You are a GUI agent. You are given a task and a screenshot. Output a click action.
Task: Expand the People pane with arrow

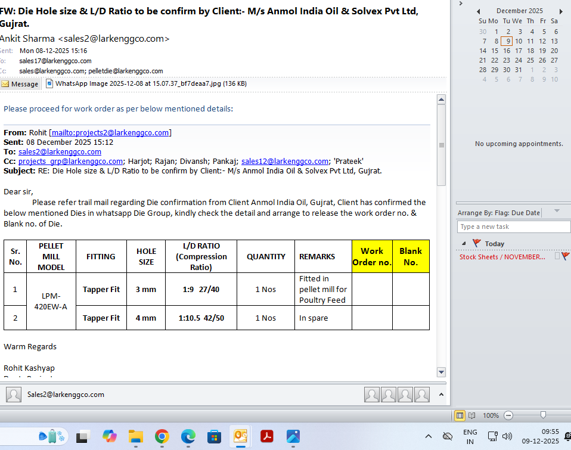[x=441, y=395]
